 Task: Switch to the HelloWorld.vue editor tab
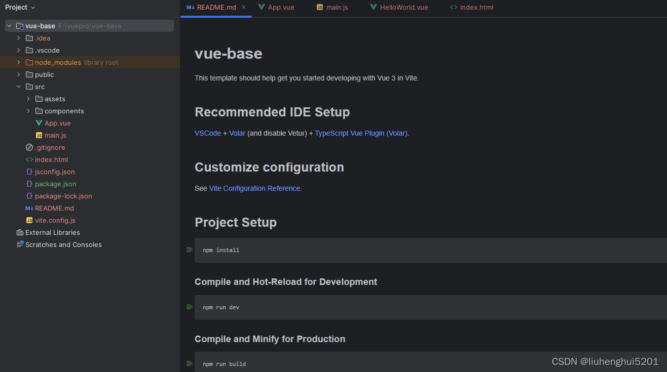click(399, 8)
